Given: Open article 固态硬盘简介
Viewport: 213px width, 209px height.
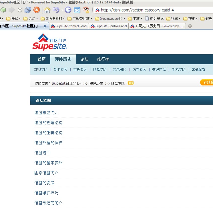Looking at the screenshot, I should click(46, 173).
